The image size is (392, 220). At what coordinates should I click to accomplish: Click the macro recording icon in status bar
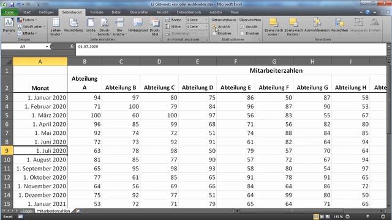pyautogui.click(x=20, y=216)
